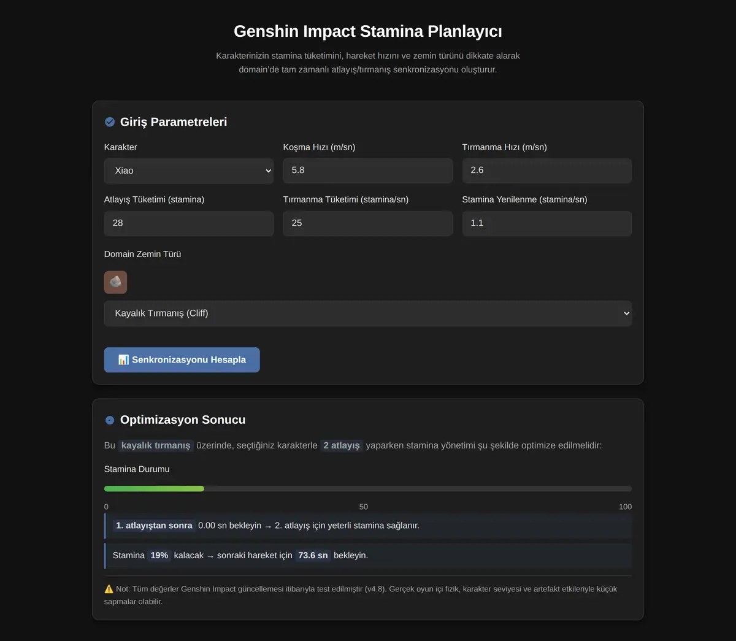Click the 19% stamina value
This screenshot has width=736, height=641.
click(x=159, y=556)
